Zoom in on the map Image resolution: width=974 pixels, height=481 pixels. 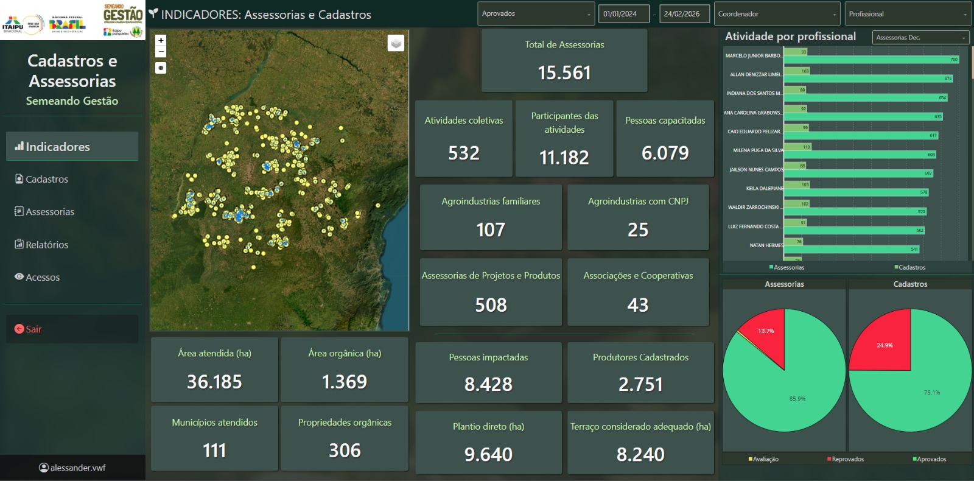tap(161, 40)
